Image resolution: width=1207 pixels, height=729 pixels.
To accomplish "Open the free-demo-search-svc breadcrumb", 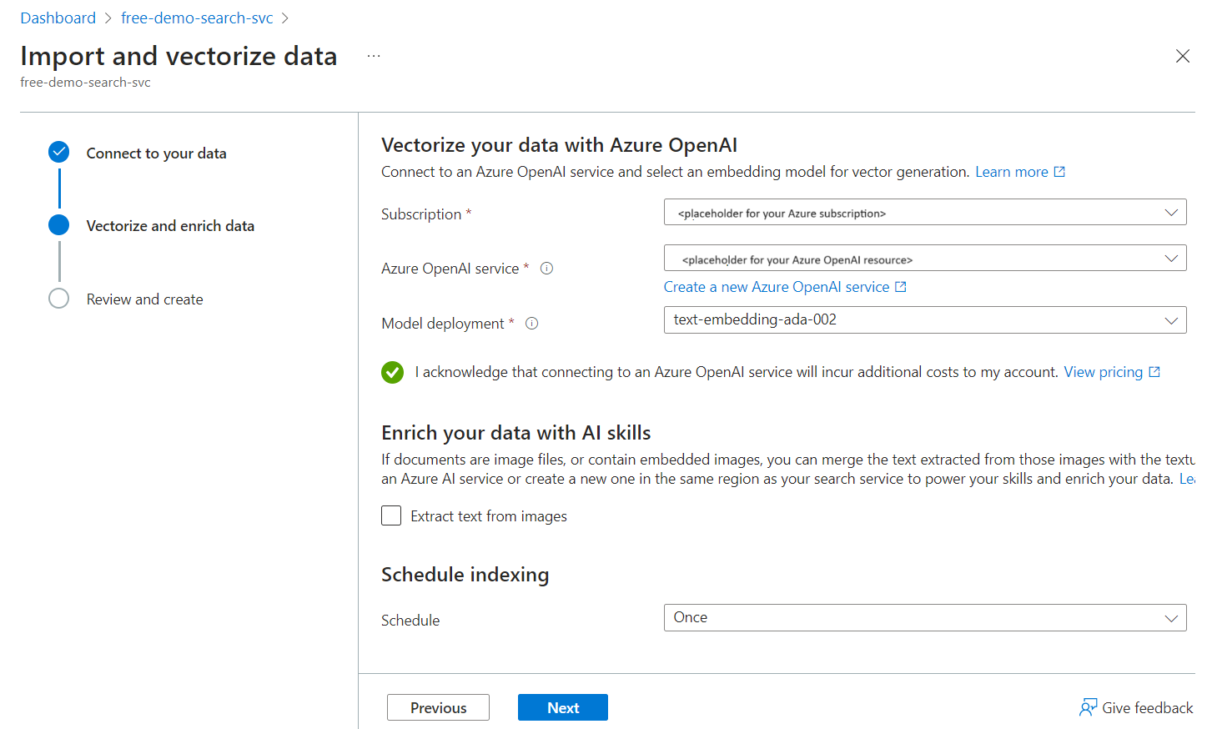I will pyautogui.click(x=197, y=18).
